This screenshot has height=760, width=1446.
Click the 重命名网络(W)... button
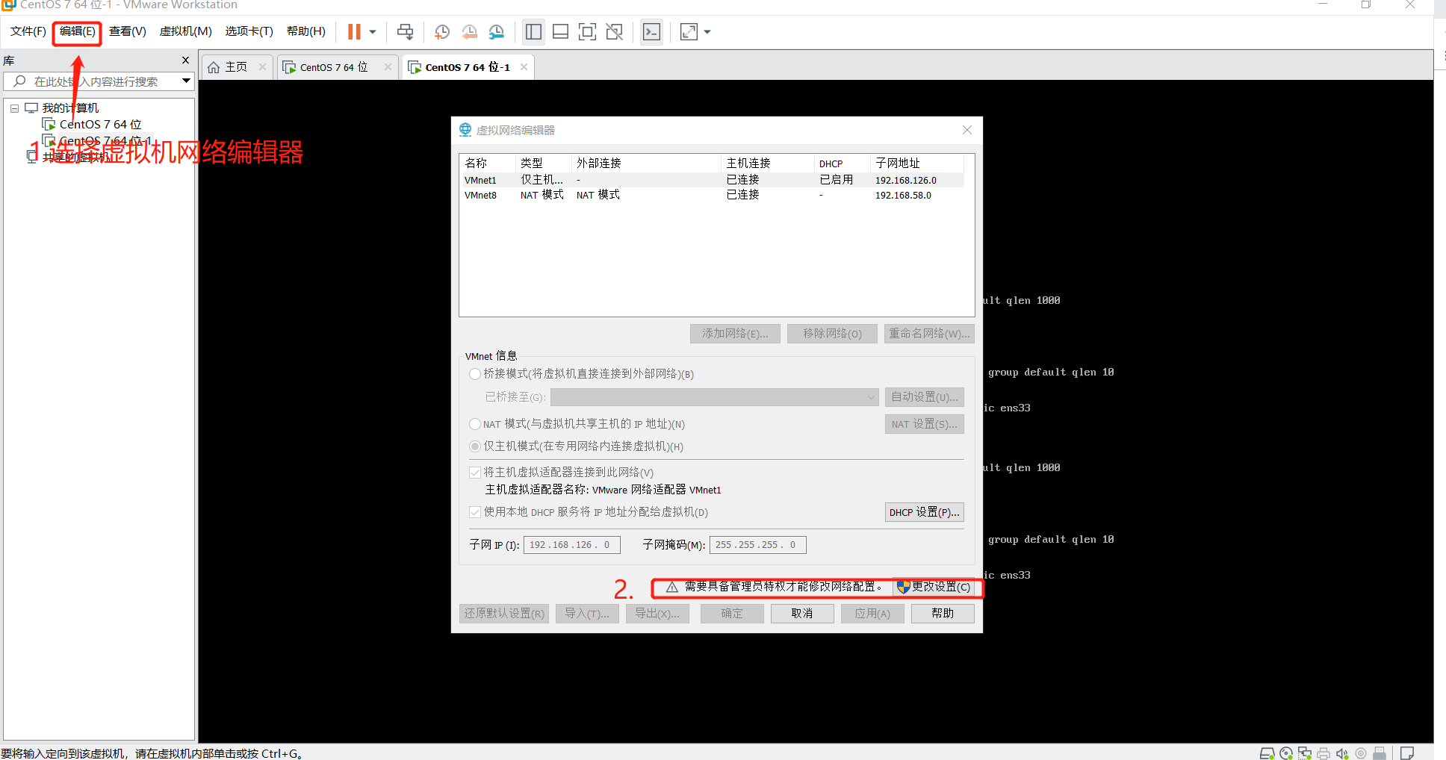[x=929, y=334]
